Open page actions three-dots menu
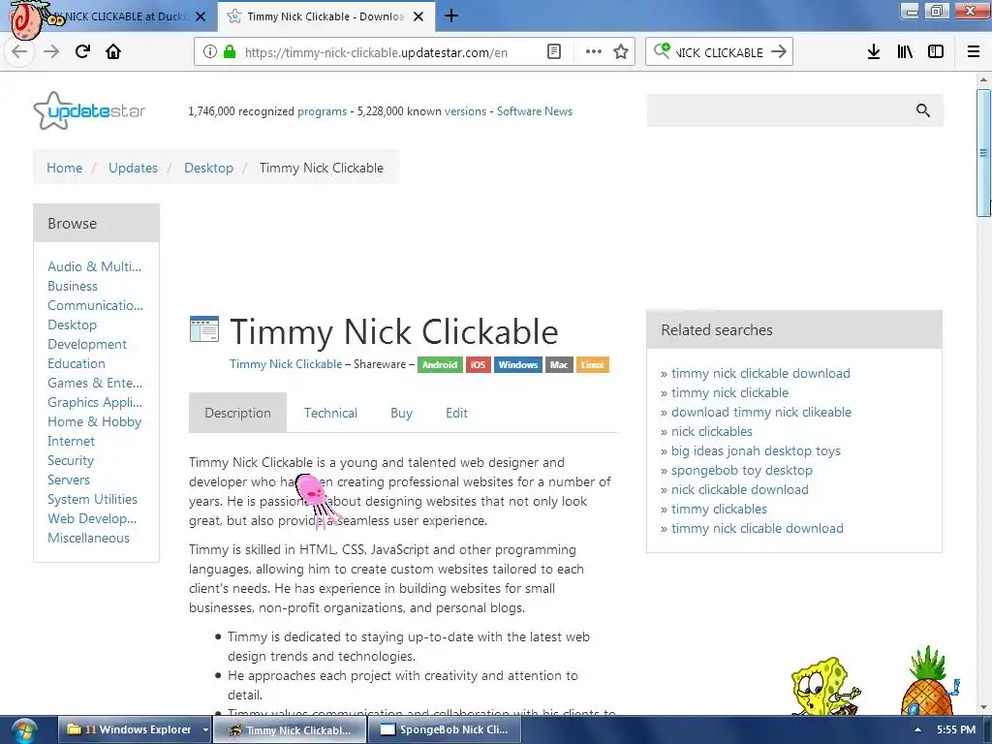 tap(594, 52)
